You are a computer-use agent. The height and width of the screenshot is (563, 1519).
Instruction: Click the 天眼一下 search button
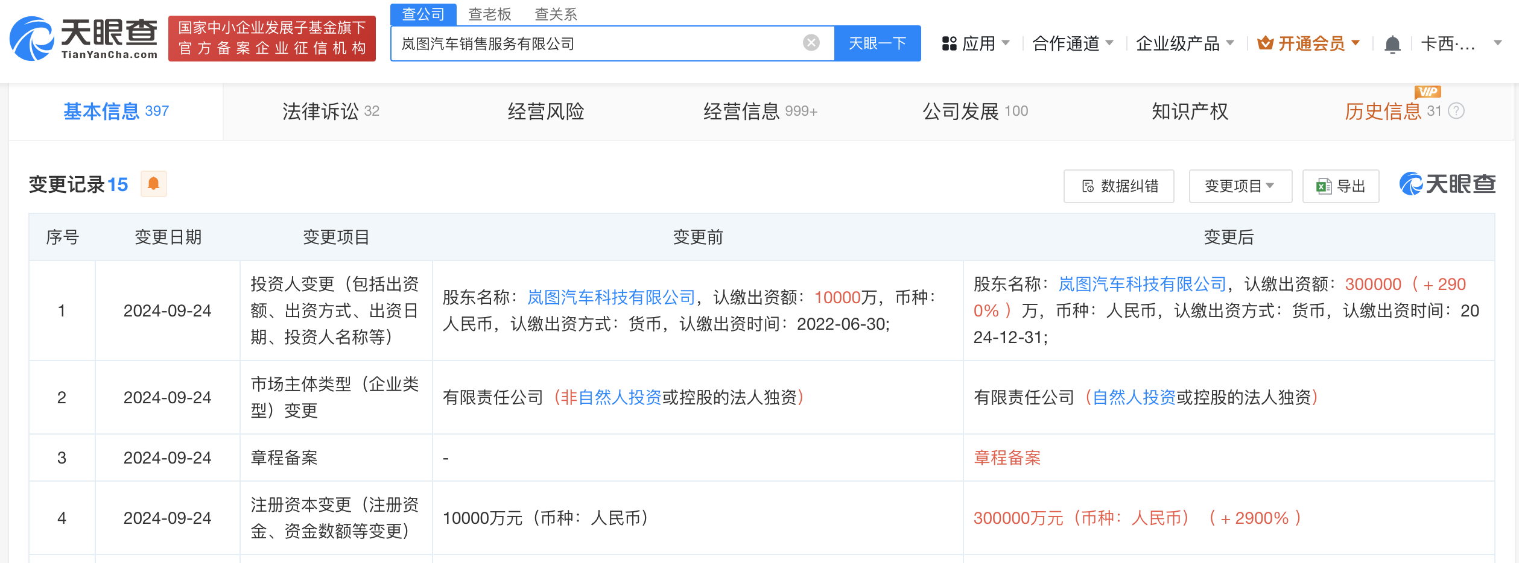click(x=878, y=43)
